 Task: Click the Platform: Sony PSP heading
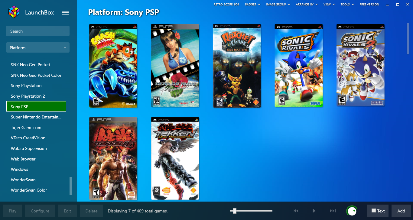[x=124, y=12]
